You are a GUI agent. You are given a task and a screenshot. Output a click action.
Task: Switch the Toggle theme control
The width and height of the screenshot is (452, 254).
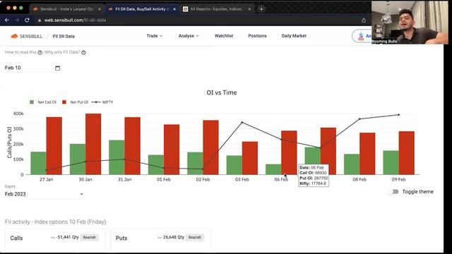[393, 192]
